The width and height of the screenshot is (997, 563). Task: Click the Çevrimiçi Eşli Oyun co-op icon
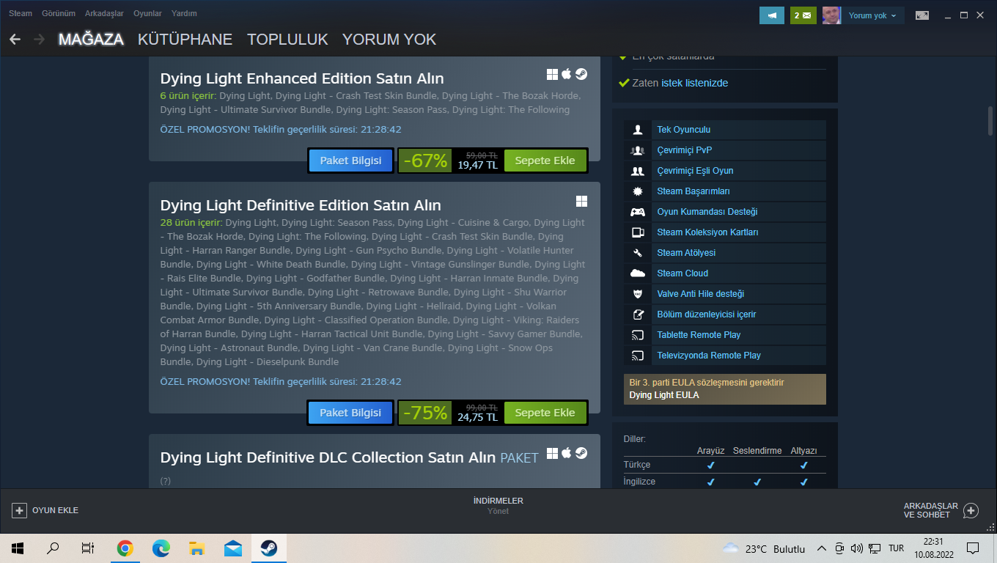tap(638, 171)
